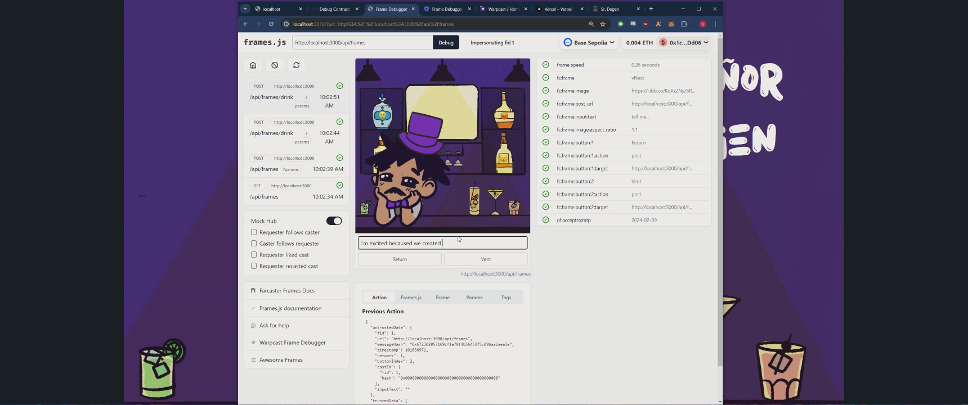This screenshot has height=405, width=968.
Task: Switch to the Tags tab
Action: tap(506, 298)
